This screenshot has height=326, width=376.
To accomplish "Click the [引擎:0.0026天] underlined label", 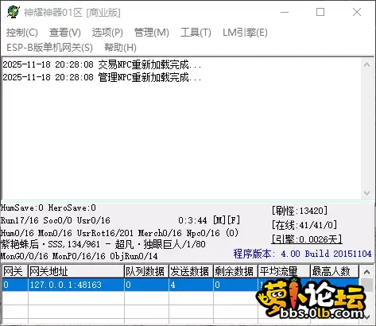I will [x=307, y=239].
